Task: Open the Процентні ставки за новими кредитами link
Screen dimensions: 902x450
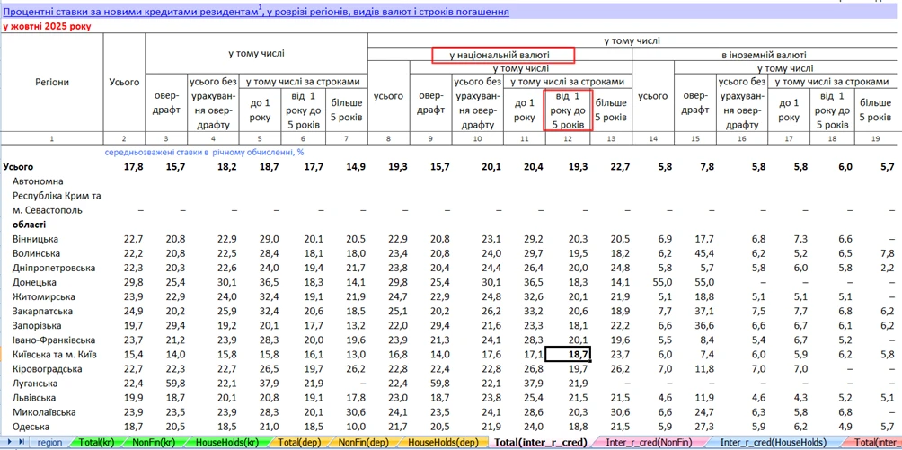Action: pos(256,11)
